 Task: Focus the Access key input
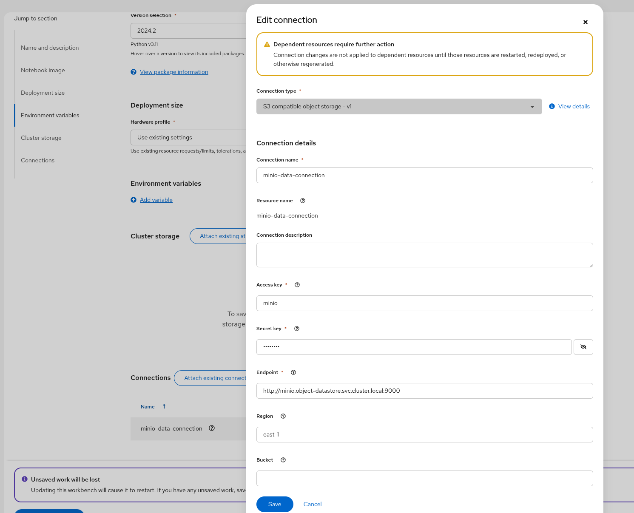click(x=425, y=303)
